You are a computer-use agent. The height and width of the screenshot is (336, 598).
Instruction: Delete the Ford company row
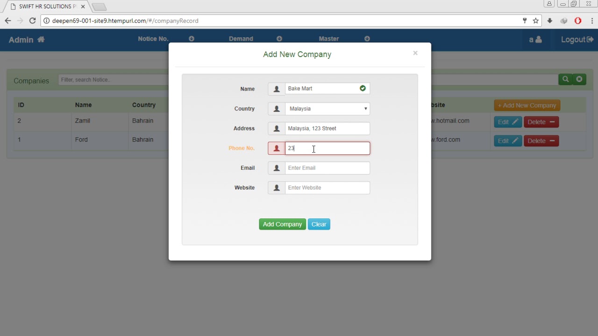(541, 141)
